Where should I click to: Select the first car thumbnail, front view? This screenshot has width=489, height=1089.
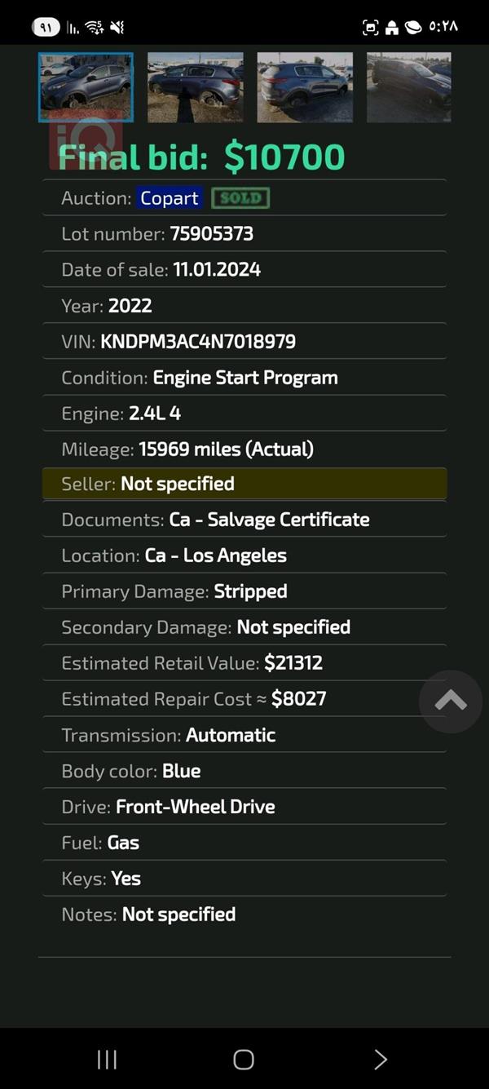[86, 86]
